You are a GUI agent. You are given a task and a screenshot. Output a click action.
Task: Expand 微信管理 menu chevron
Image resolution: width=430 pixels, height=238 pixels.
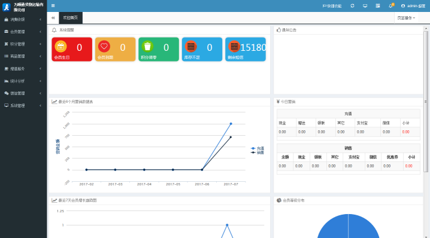[40, 93]
